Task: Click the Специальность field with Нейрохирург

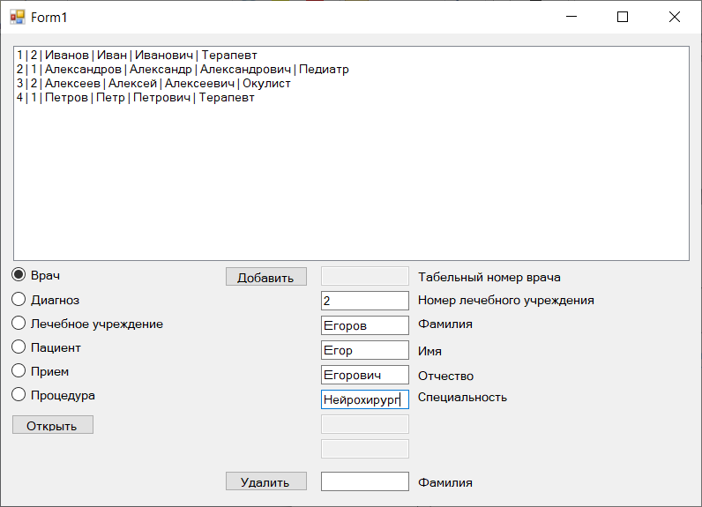Action: (x=365, y=399)
